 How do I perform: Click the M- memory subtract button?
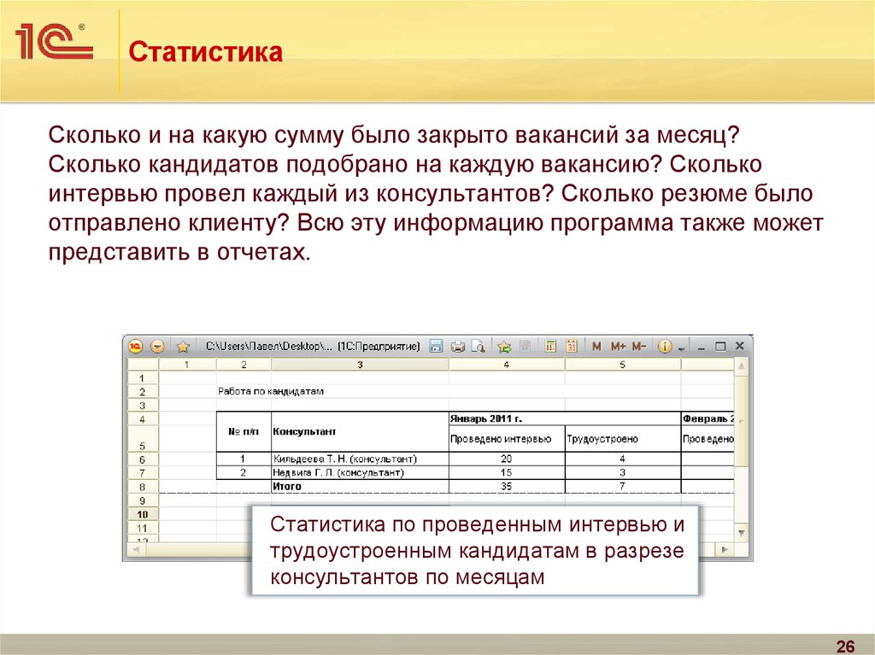pos(639,347)
